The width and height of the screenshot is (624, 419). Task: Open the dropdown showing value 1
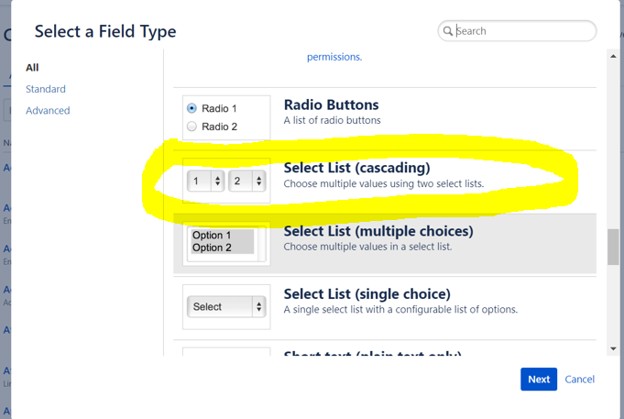206,181
